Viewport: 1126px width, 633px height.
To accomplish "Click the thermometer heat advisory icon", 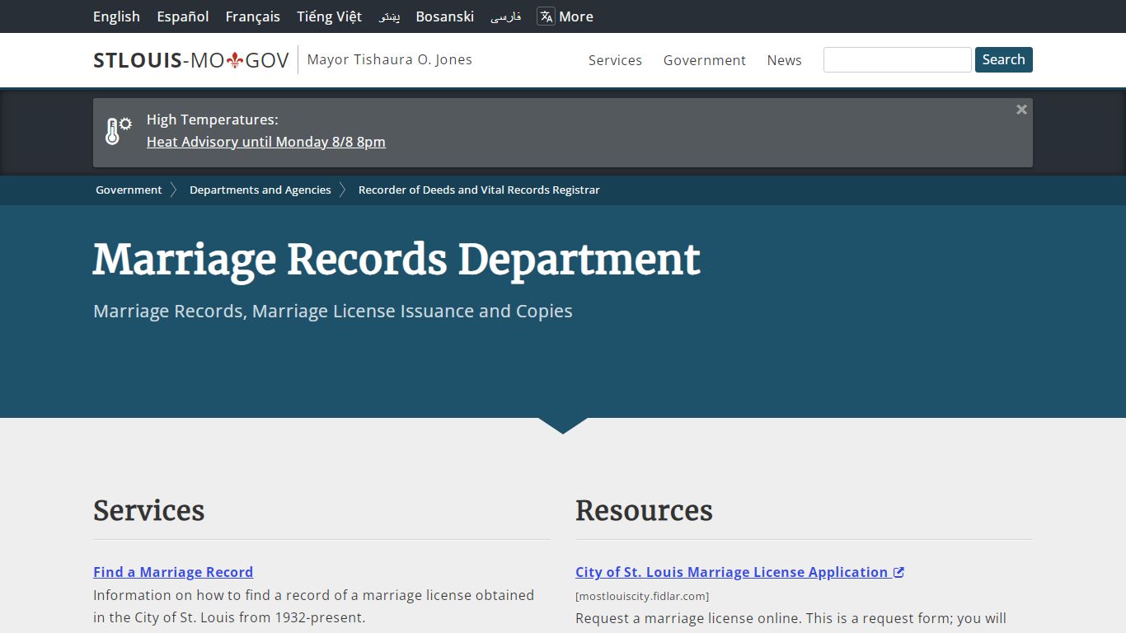I will [x=118, y=131].
